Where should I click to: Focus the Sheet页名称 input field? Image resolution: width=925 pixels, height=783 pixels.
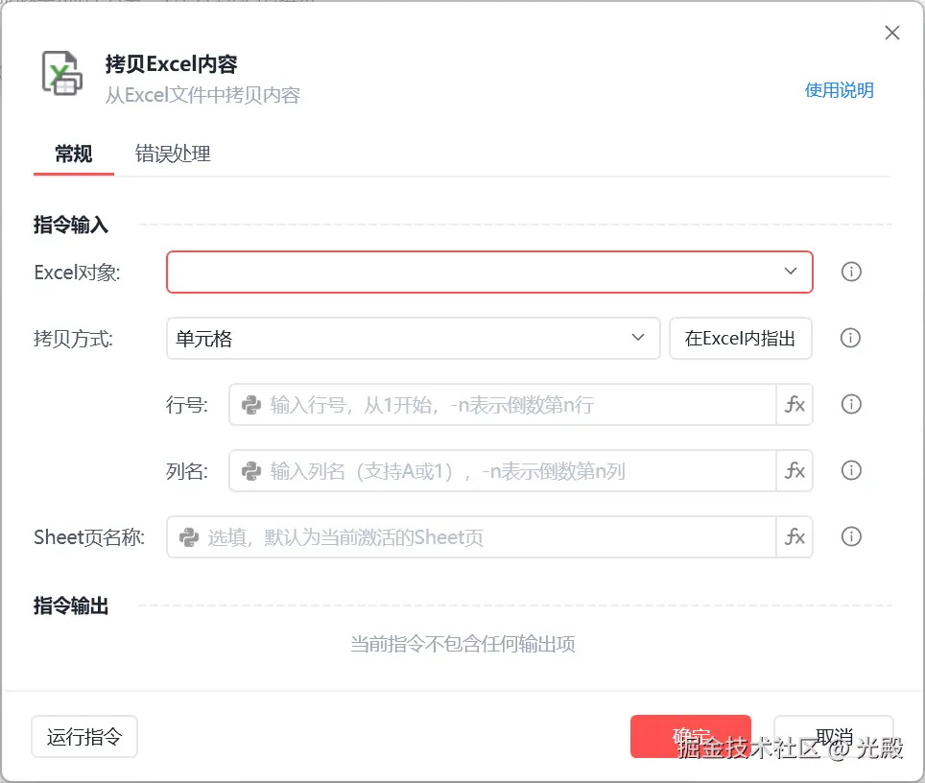471,536
